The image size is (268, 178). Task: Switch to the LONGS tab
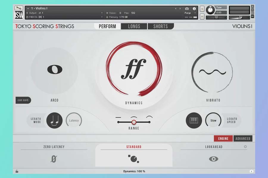click(134, 26)
